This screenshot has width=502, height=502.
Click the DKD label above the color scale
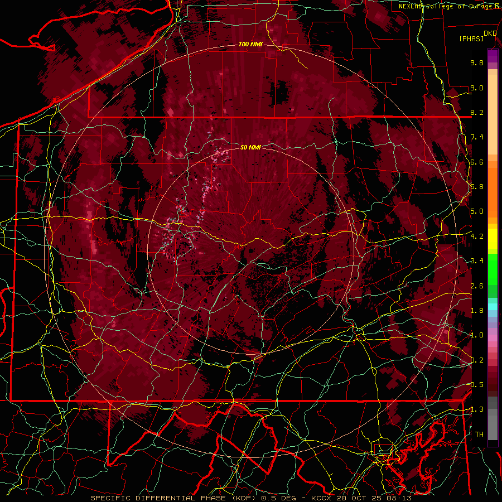click(490, 33)
